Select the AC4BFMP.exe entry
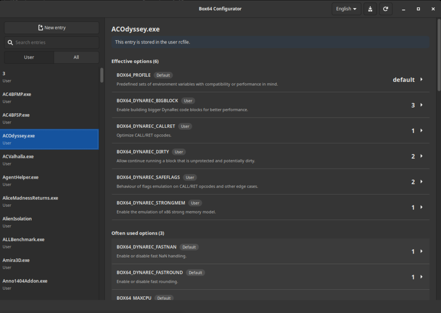The image size is (441, 313). coord(50,98)
